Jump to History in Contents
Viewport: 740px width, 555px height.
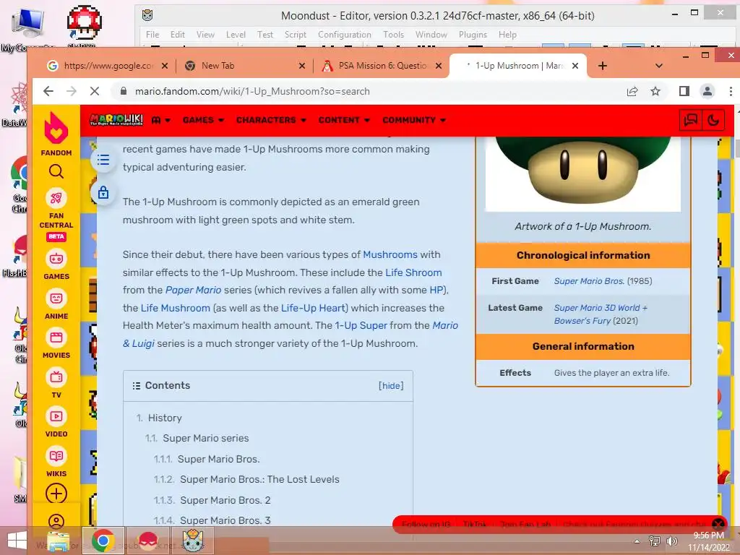point(165,418)
